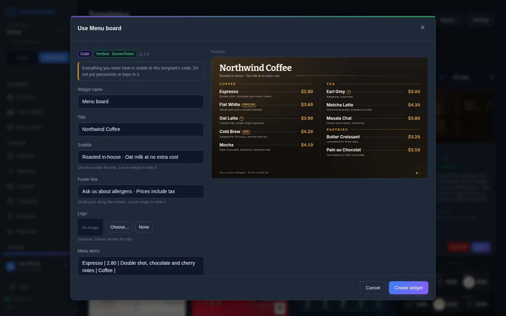Viewport: 506px width, 316px height.
Task: Click the 'Ceremonial grade, whisked to order' text
Action: tap(349, 110)
